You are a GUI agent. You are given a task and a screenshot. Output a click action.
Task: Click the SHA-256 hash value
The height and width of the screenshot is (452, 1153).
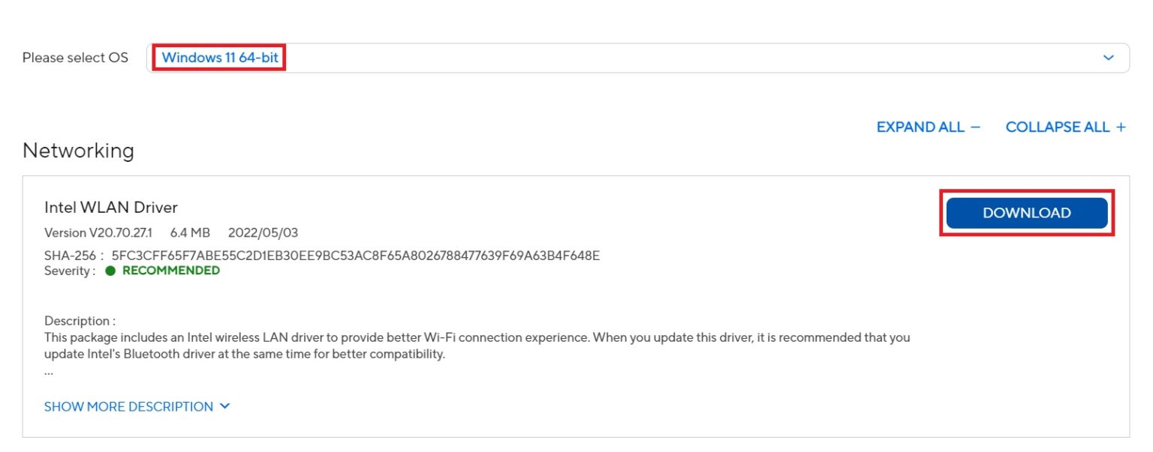click(x=355, y=256)
